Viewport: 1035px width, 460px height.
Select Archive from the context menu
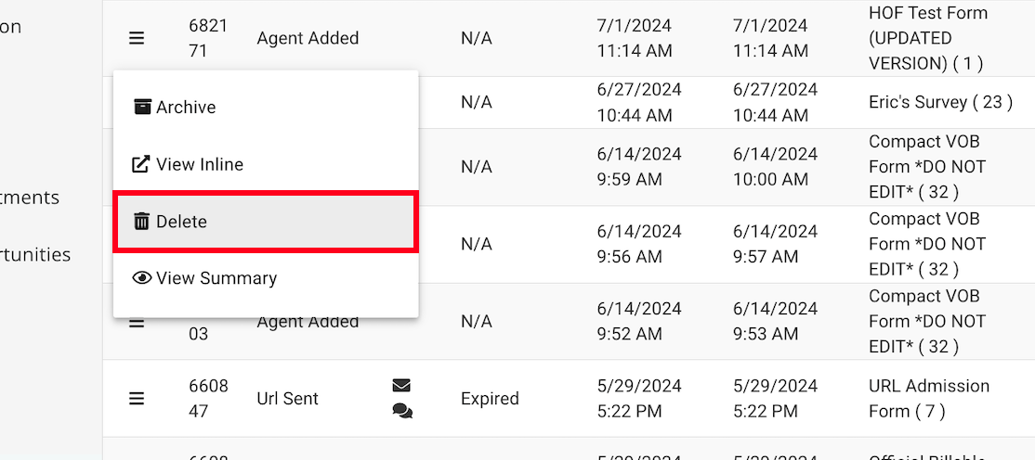pos(185,108)
